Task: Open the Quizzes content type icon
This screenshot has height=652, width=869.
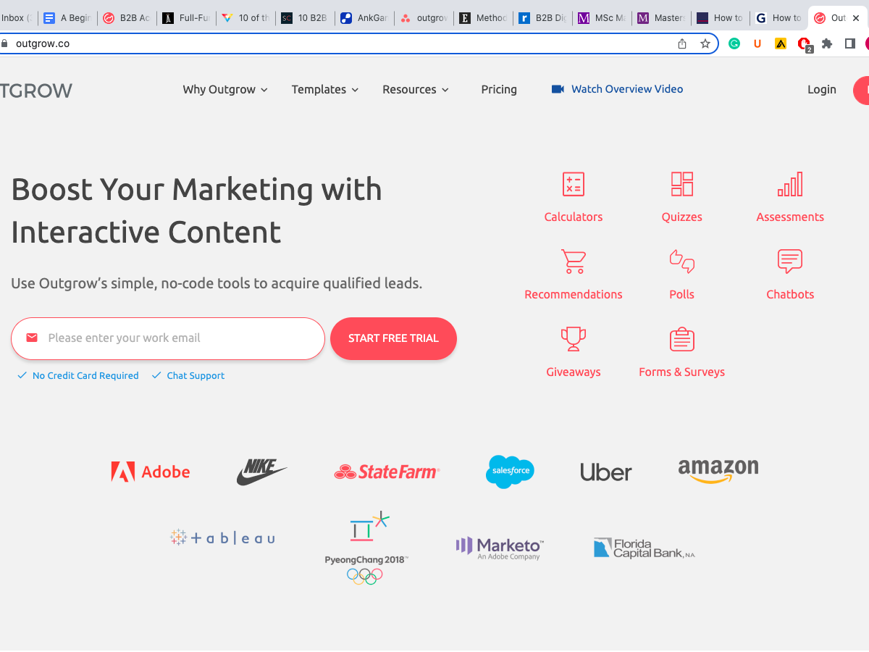Action: click(681, 185)
